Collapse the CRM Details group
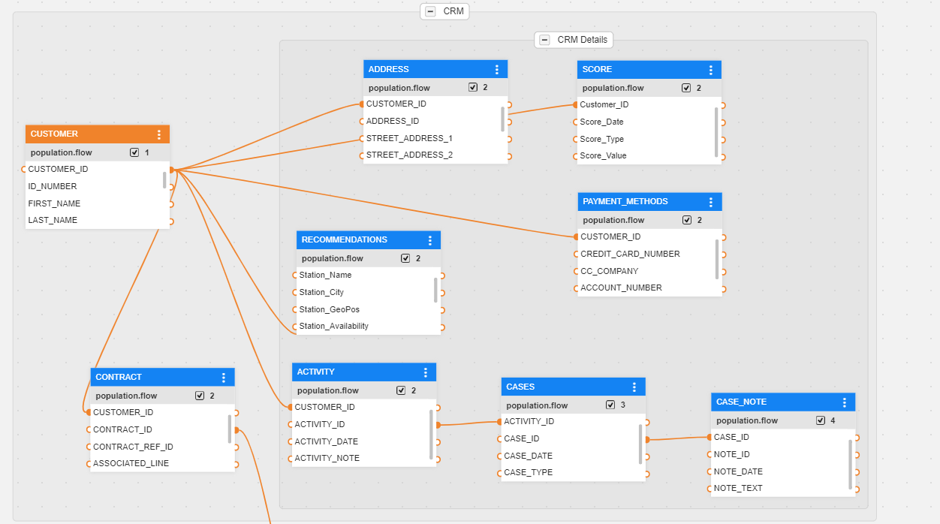Image resolution: width=940 pixels, height=524 pixels. coord(544,40)
